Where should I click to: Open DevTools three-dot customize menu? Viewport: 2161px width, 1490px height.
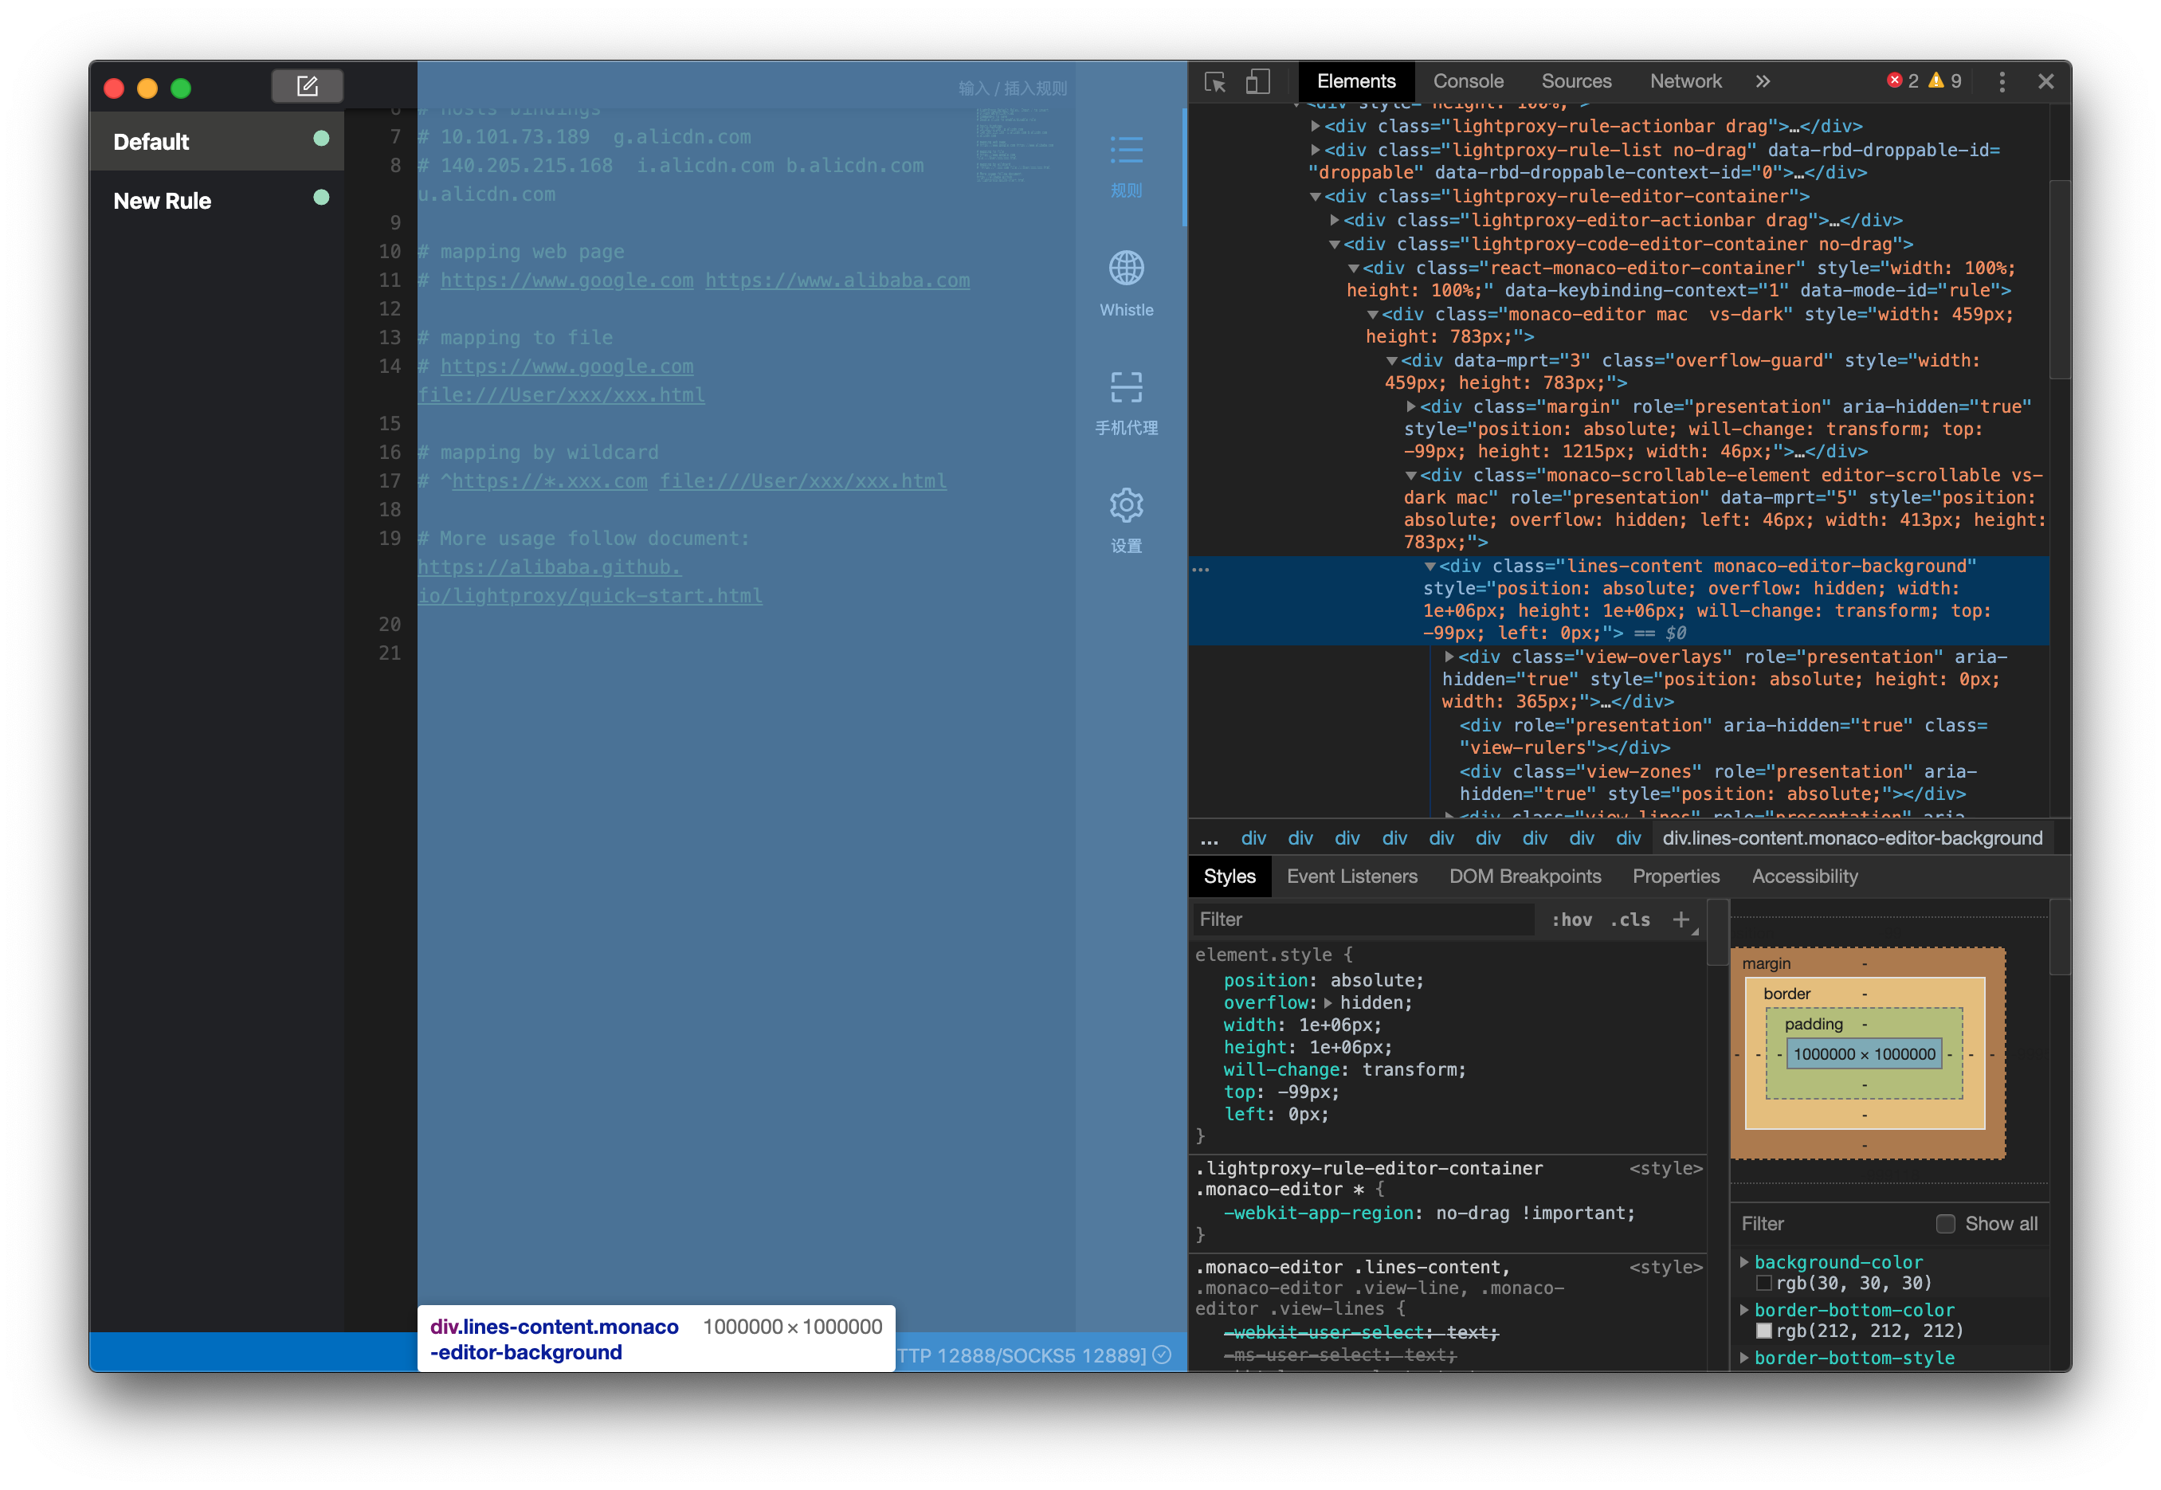(2002, 82)
